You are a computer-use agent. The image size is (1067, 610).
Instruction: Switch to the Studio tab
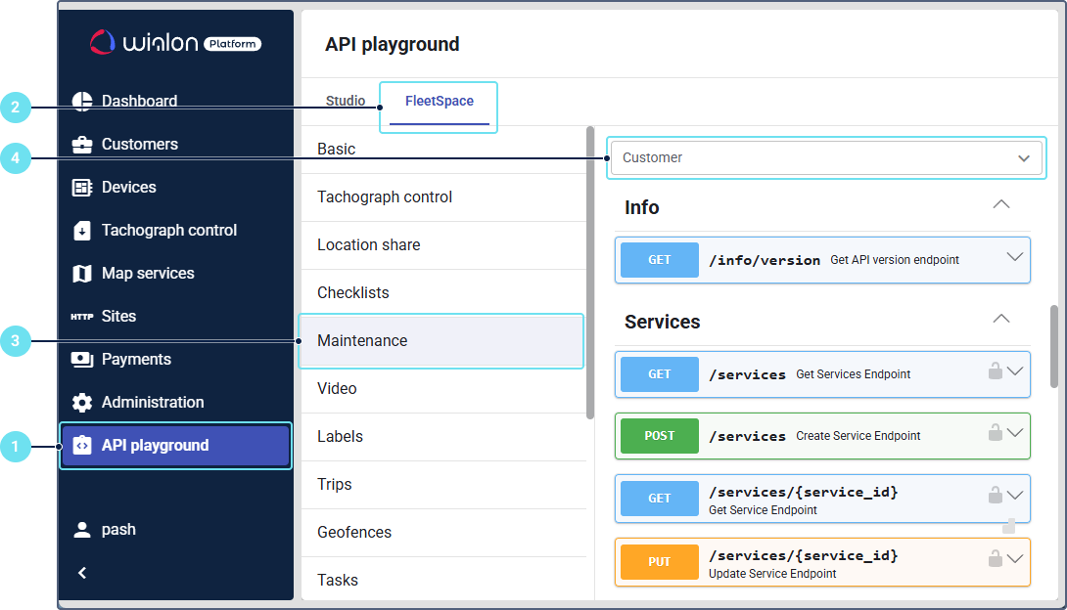(346, 102)
